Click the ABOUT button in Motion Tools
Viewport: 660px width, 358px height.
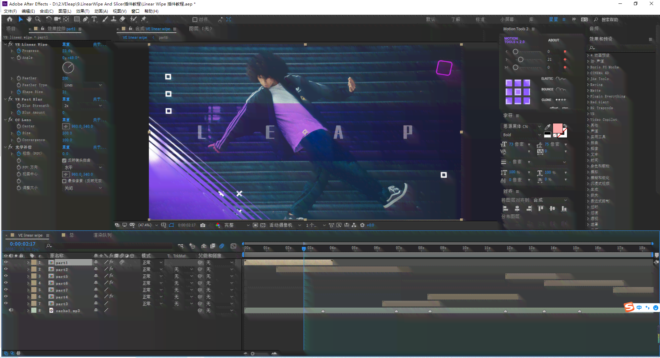pos(553,40)
